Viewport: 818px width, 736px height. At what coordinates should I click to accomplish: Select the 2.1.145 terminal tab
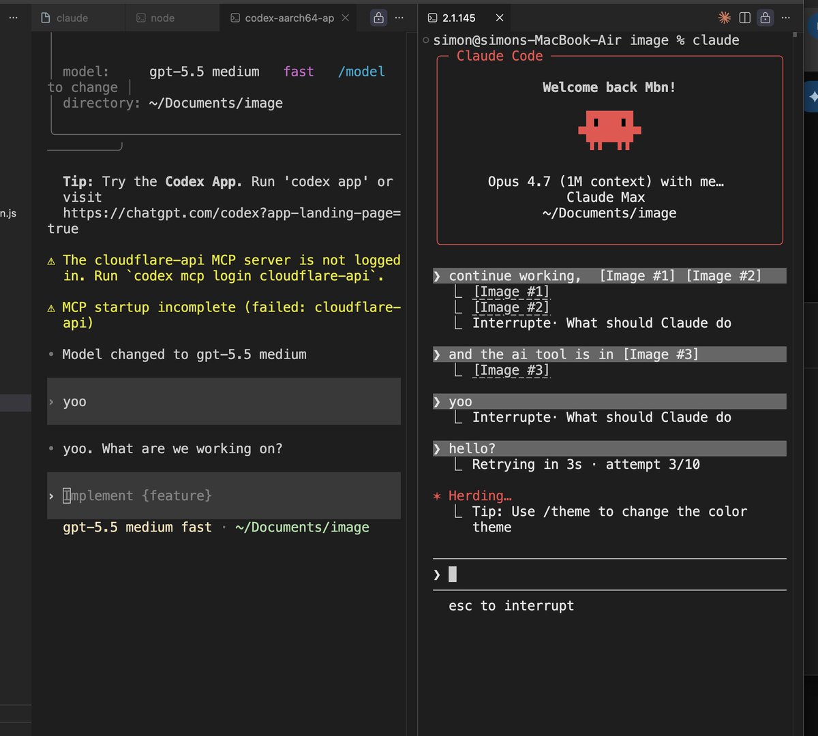457,18
